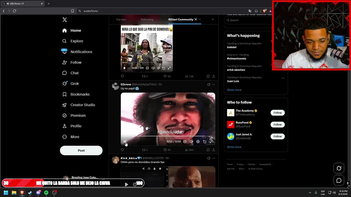Add a new timeline tab with plus icon

tap(213, 19)
